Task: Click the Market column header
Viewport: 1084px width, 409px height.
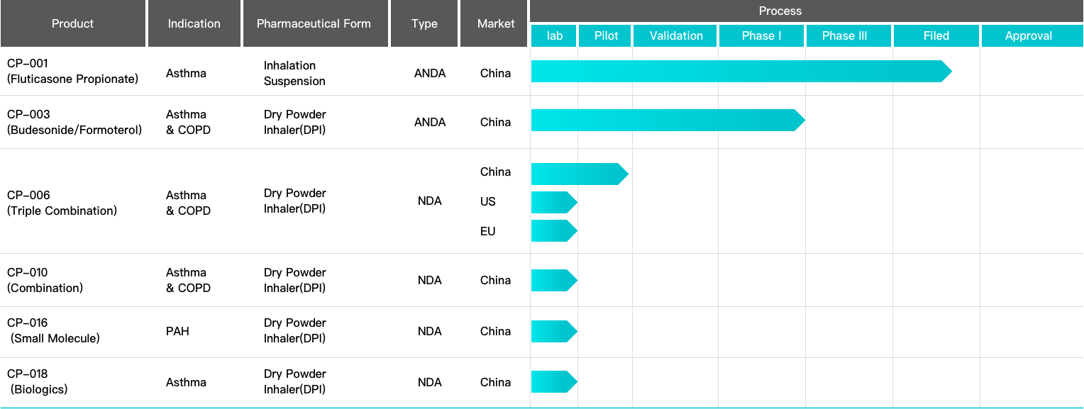Action: (x=495, y=23)
